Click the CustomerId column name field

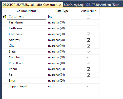coord(27,17)
